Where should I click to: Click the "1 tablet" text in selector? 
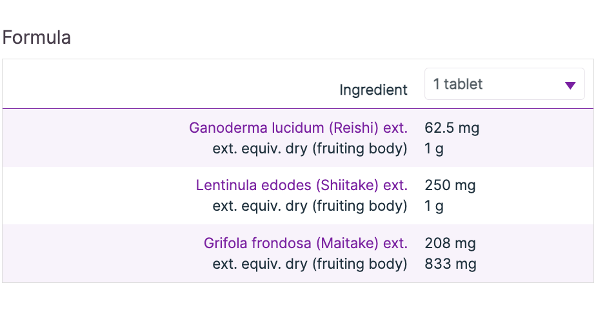(x=458, y=84)
